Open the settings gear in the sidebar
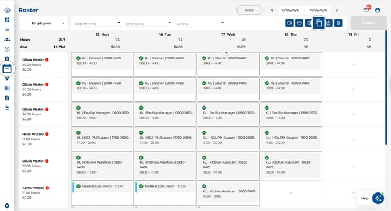Viewport: 391px width, 211px height. pos(7,206)
